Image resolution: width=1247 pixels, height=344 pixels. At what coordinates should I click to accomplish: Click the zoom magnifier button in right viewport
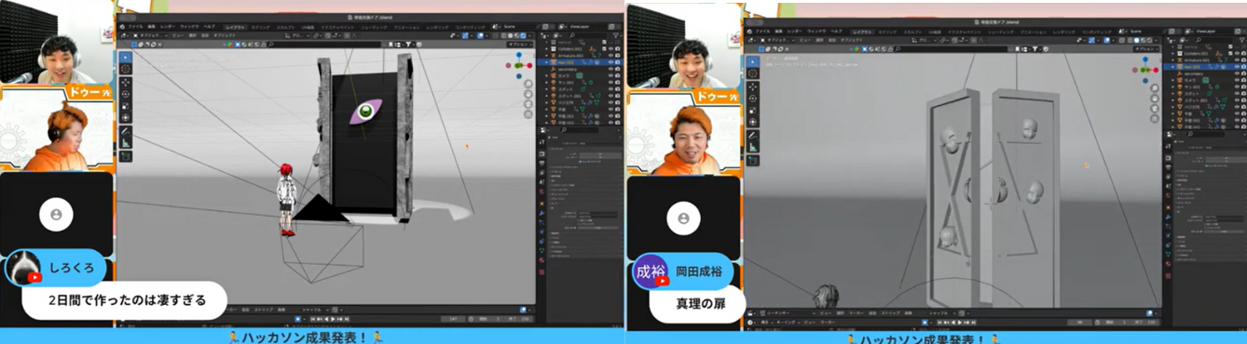1155,88
